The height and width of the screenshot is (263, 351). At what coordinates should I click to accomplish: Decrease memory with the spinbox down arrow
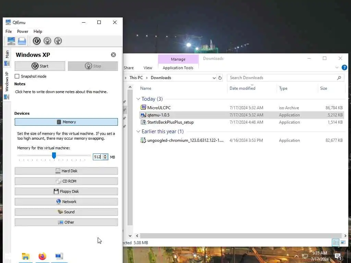point(105,158)
